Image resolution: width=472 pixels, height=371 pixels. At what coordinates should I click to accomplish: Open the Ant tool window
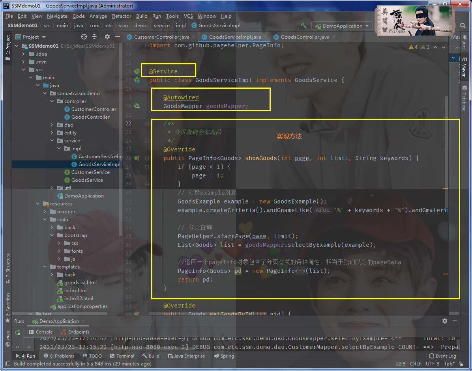click(x=464, y=42)
